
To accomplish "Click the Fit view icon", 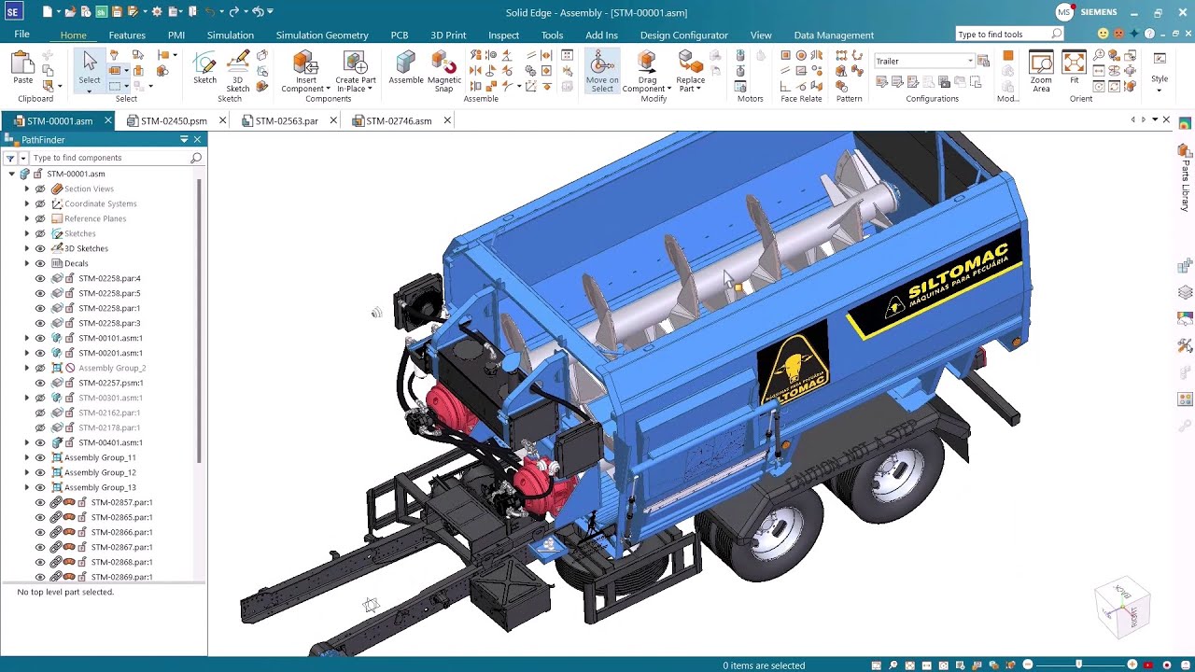I will click(1074, 63).
